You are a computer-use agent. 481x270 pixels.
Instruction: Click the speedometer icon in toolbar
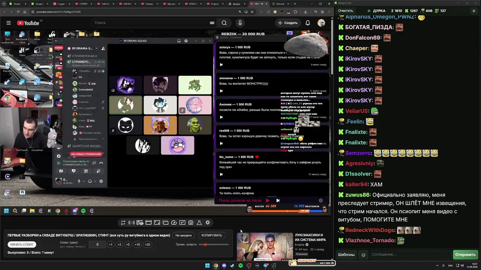pyautogui.click(x=174, y=223)
